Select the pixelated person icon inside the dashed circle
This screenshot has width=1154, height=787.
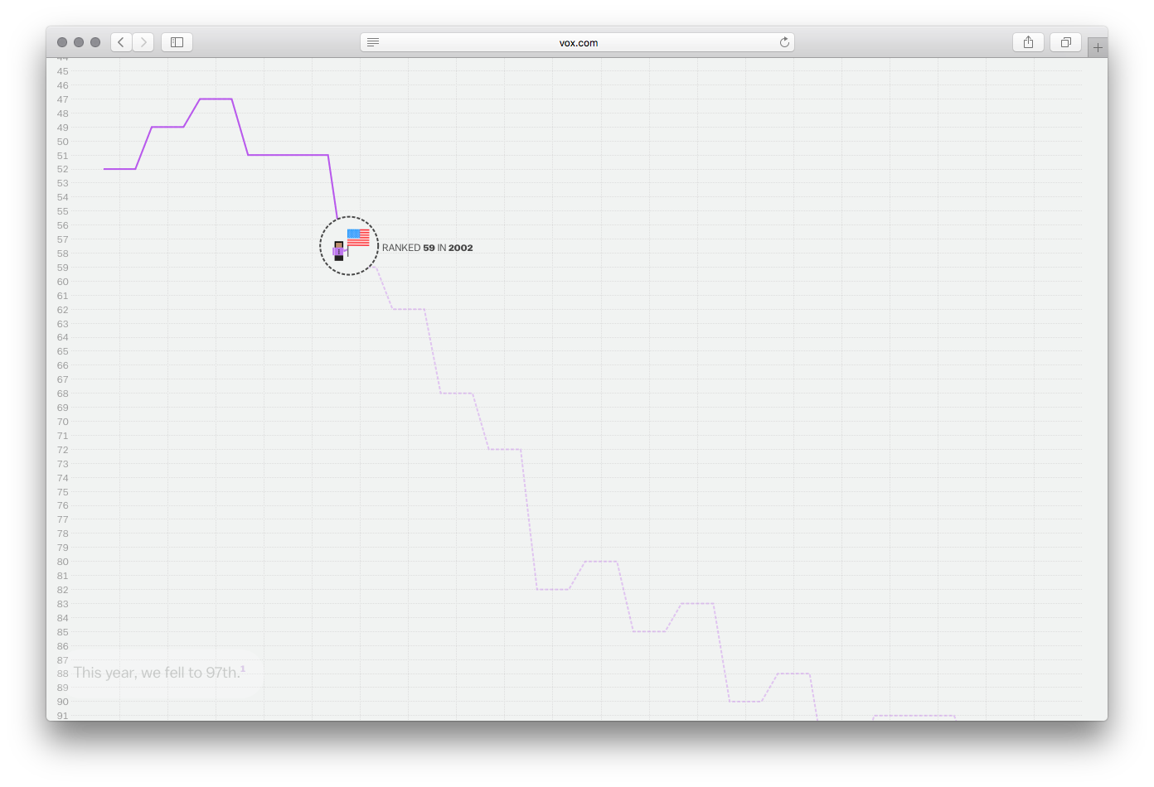click(338, 250)
